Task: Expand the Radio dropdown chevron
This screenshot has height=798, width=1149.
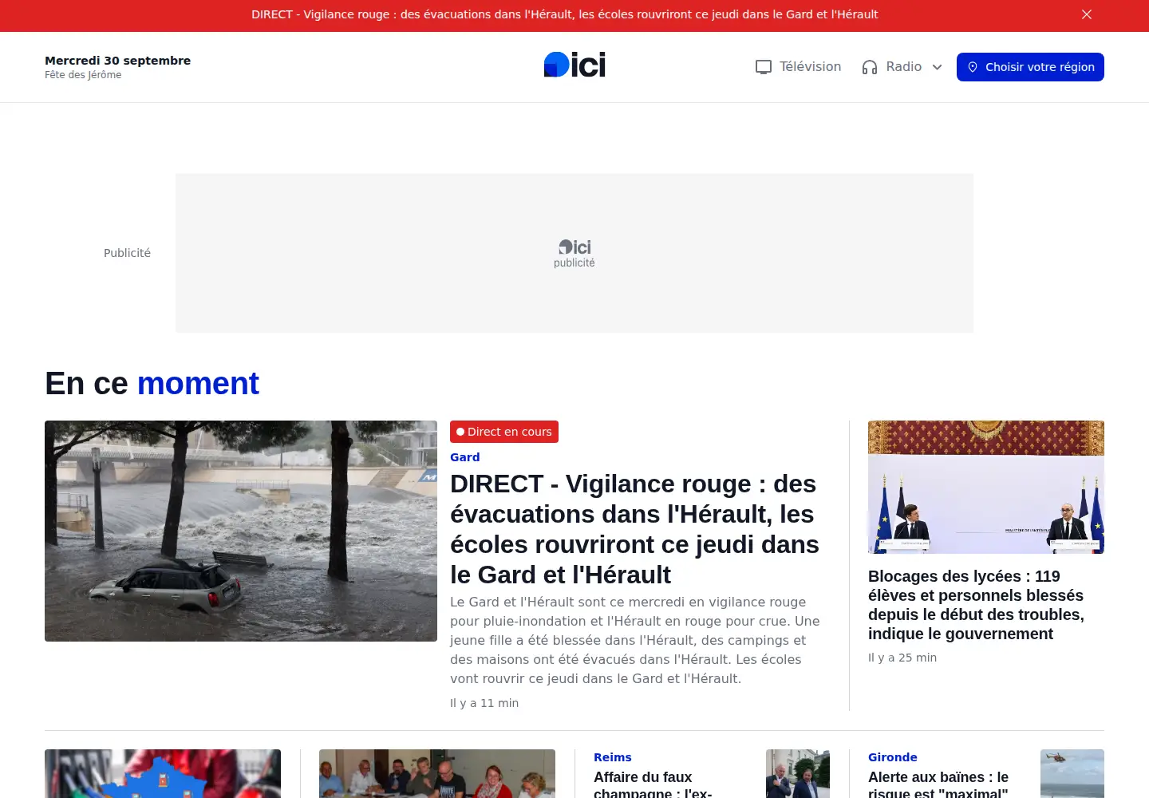Action: pos(937,67)
